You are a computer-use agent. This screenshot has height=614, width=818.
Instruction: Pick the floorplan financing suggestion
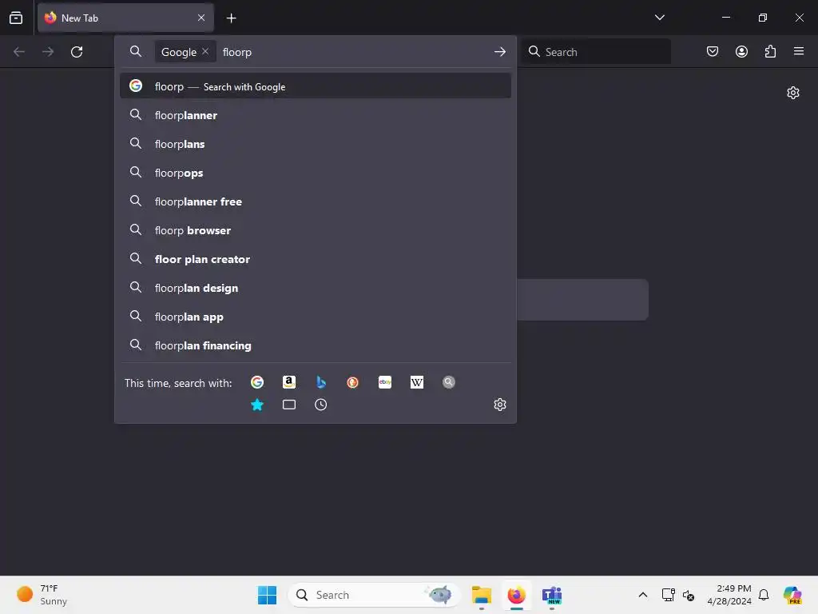(x=315, y=345)
